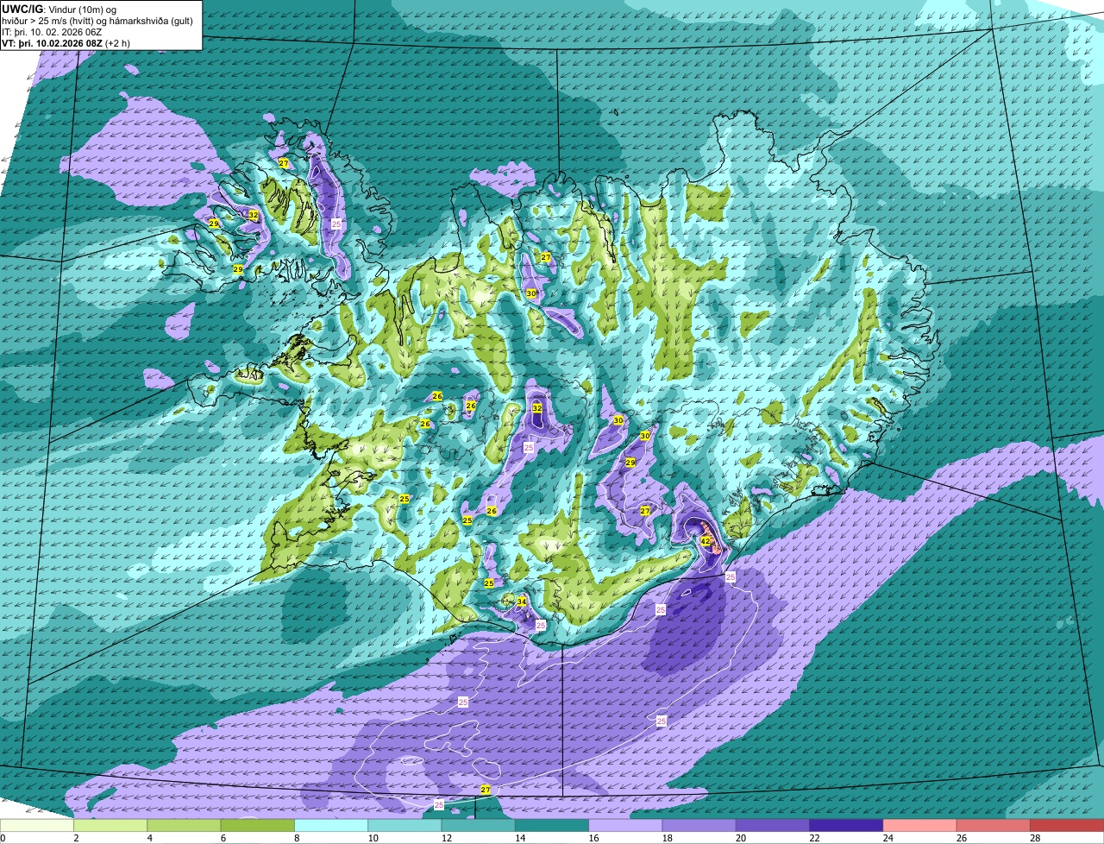Select the light lime 2–4 m/s legend swatch
Viewport: 1104px width, 844px height.
tap(110, 825)
